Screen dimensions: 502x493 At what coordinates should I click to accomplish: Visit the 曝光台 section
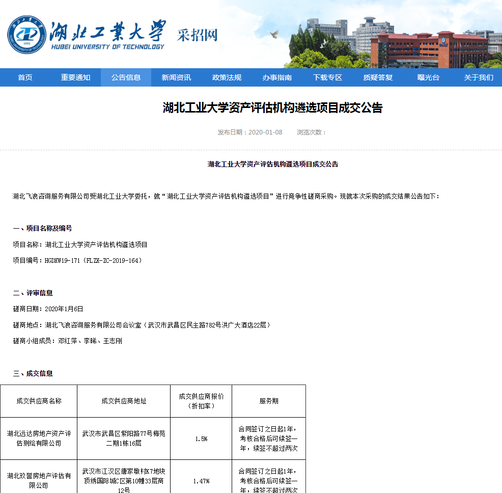[428, 76]
